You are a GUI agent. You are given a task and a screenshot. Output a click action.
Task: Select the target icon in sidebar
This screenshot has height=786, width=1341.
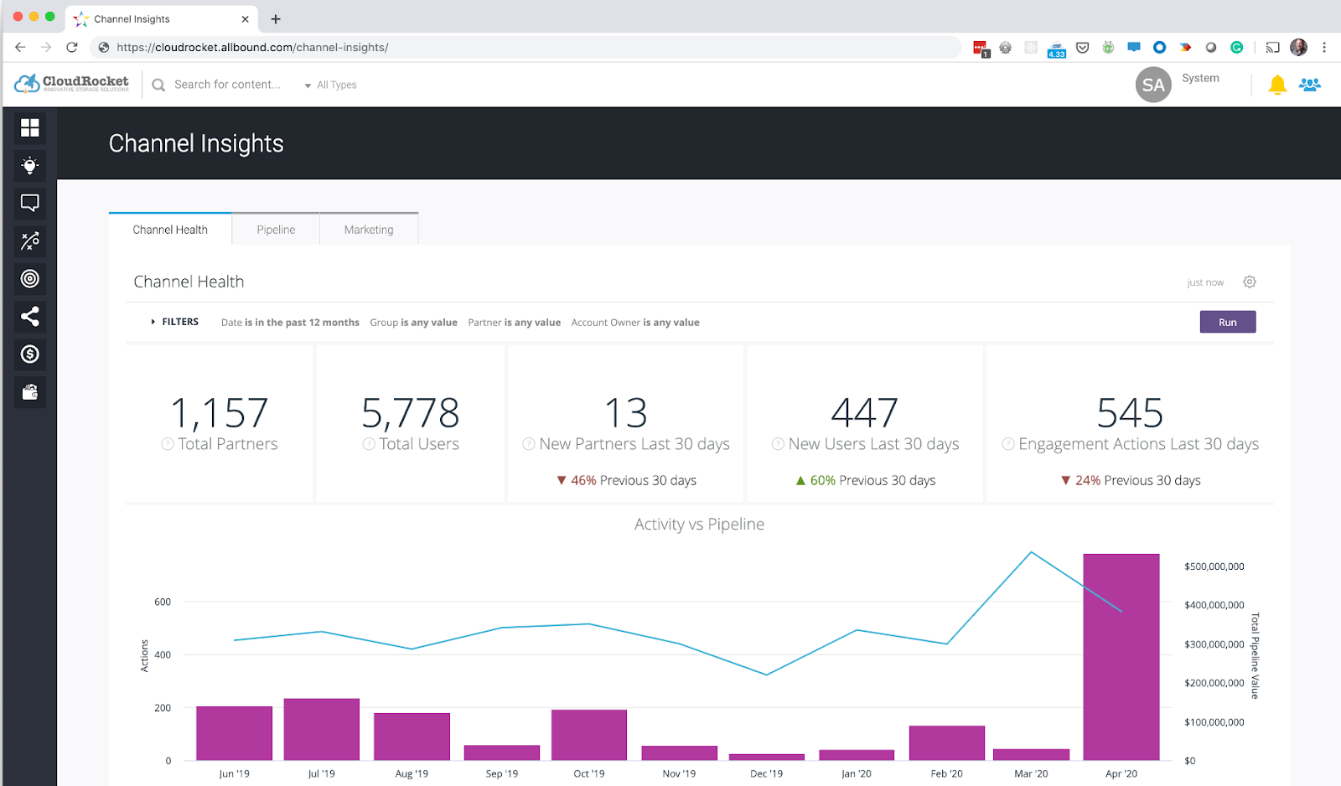coord(30,279)
